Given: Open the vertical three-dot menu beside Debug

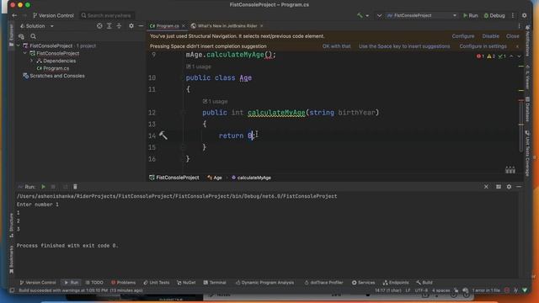Looking at the screenshot, I should pos(513,15).
